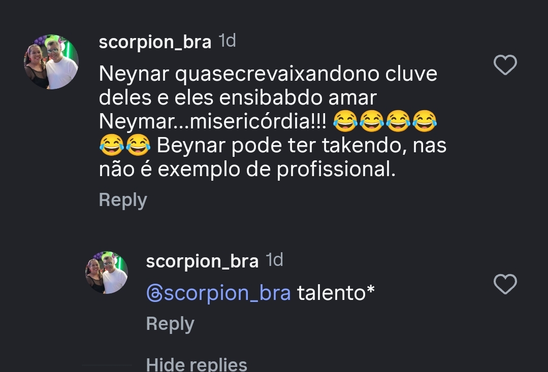Like the first scorpion_bra comment with heart

505,65
